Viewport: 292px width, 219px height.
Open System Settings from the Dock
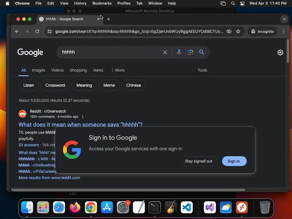[123, 207]
